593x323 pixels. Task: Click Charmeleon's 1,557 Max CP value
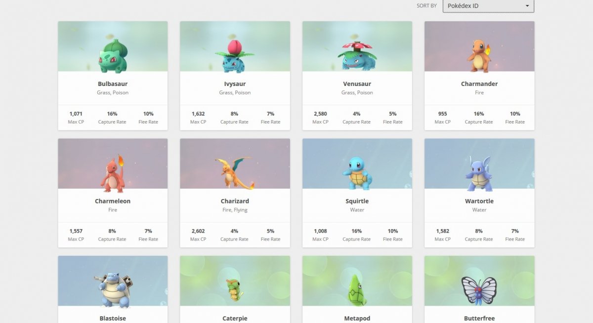point(76,231)
